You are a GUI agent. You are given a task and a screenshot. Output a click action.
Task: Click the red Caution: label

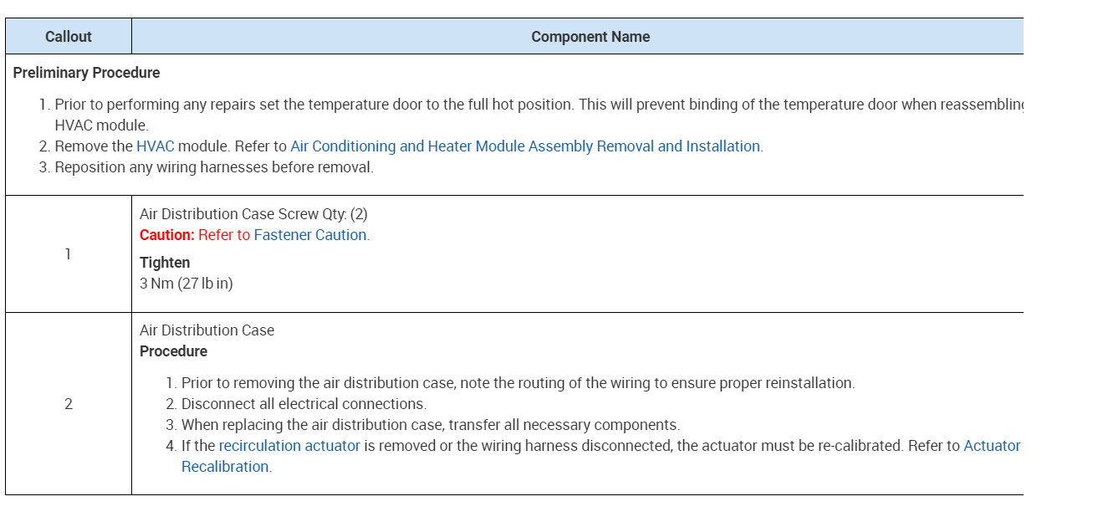point(166,235)
